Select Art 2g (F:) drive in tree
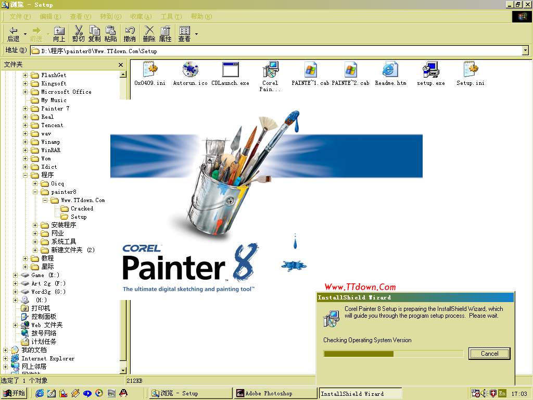The image size is (533, 400). [43, 283]
